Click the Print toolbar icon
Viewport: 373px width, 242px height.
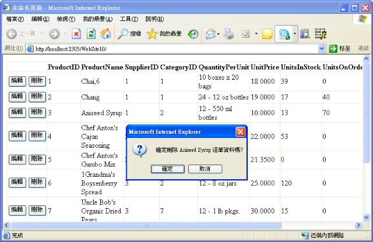point(229,34)
